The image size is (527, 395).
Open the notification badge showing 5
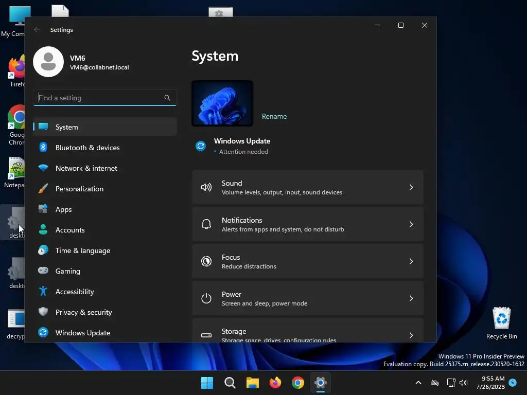point(513,383)
